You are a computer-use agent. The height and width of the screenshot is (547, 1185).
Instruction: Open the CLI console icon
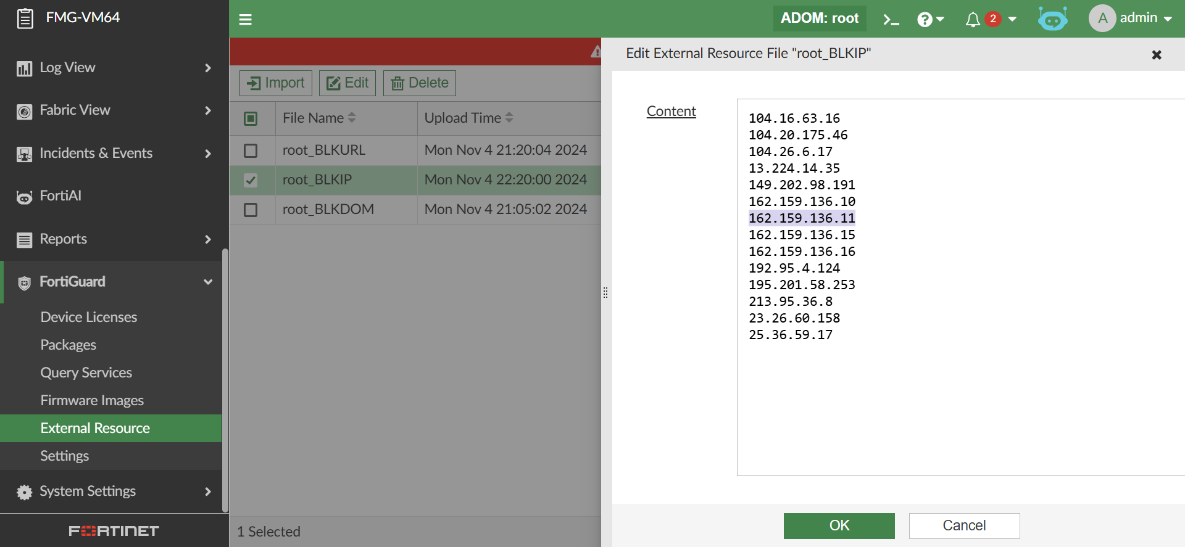[x=891, y=20]
